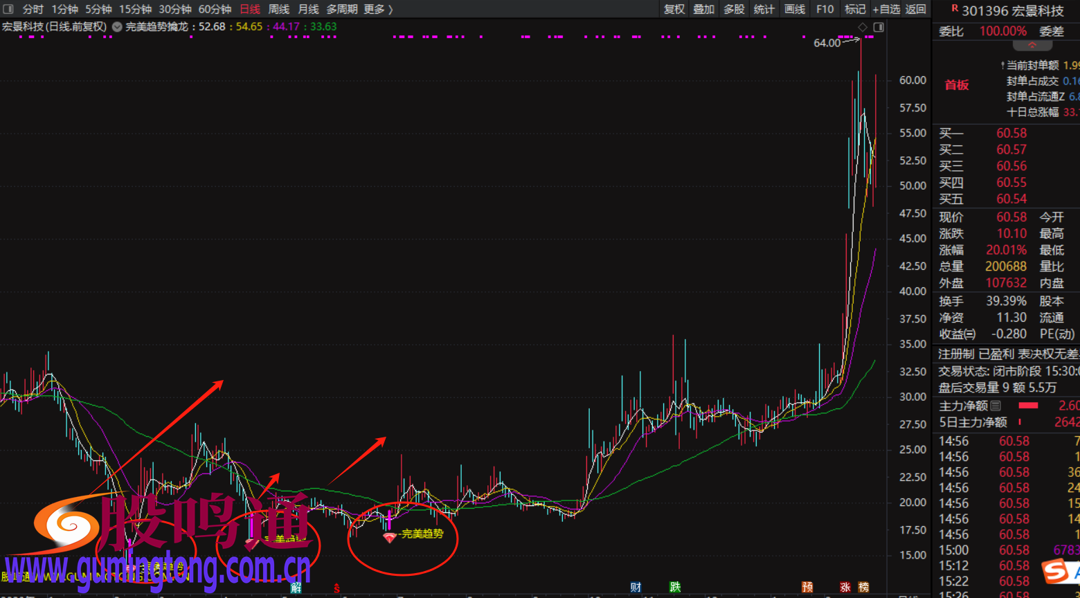Click the 榜 ranking marker icon
Image resolution: width=1080 pixels, height=598 pixels.
(x=863, y=587)
